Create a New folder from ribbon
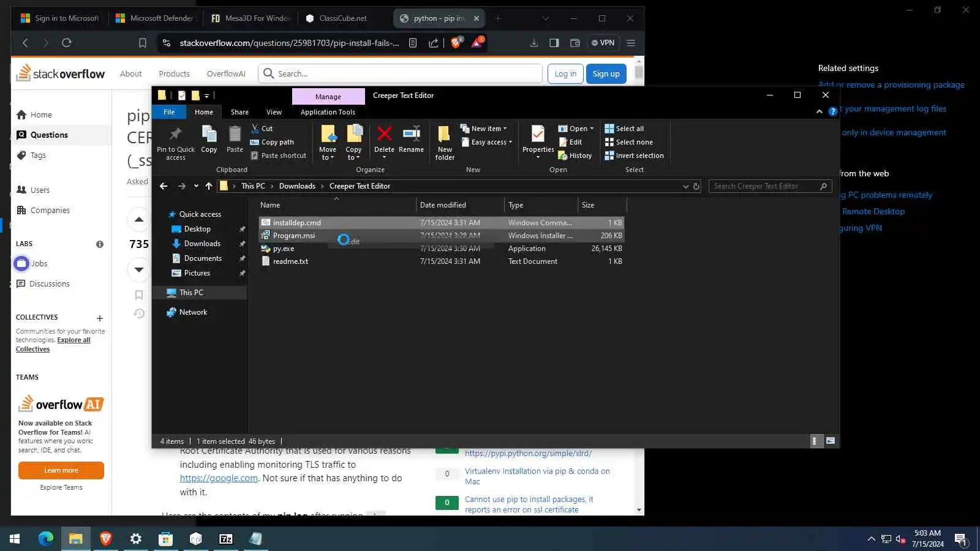The image size is (980, 551). (445, 143)
